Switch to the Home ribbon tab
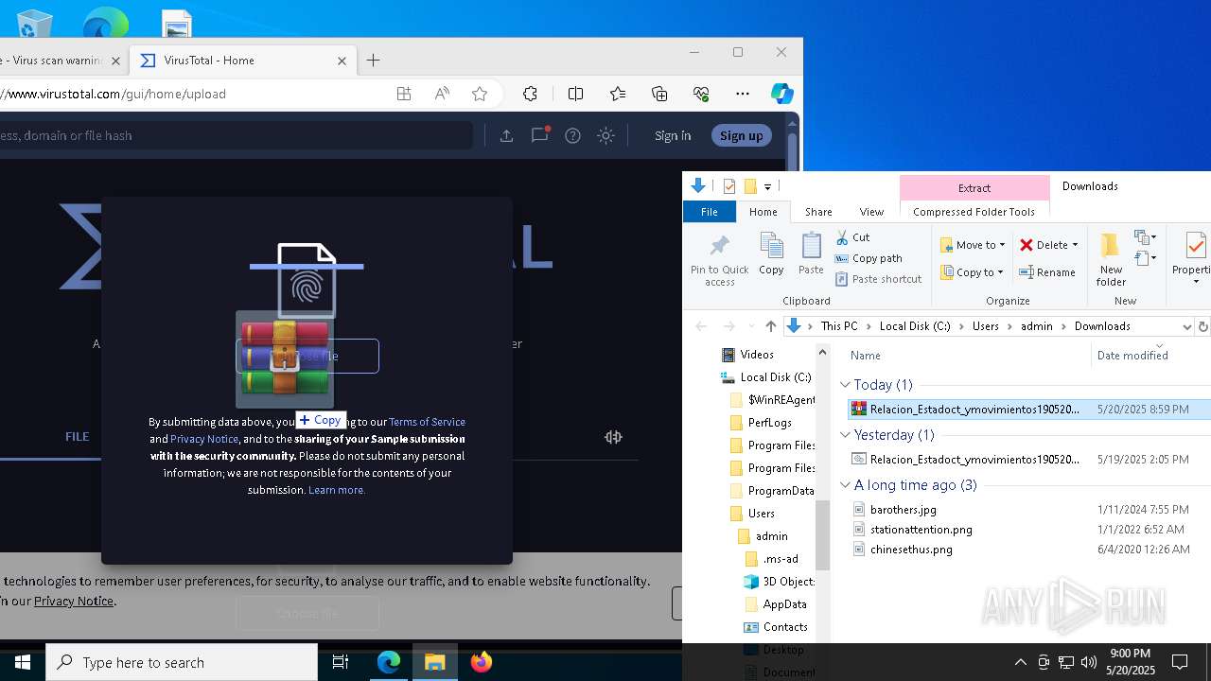The height and width of the screenshot is (681, 1211). [763, 212]
